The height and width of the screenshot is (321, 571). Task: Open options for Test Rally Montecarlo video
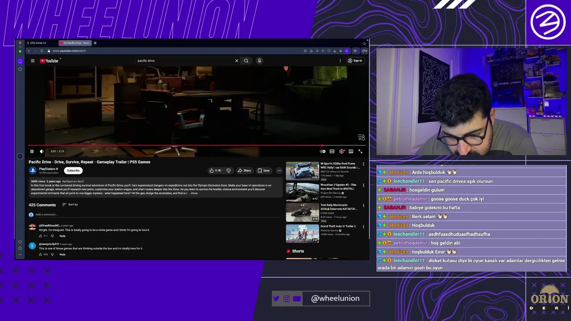(363, 206)
